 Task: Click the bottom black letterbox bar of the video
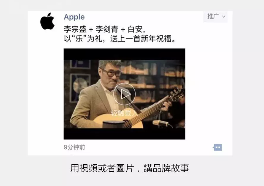(124, 134)
